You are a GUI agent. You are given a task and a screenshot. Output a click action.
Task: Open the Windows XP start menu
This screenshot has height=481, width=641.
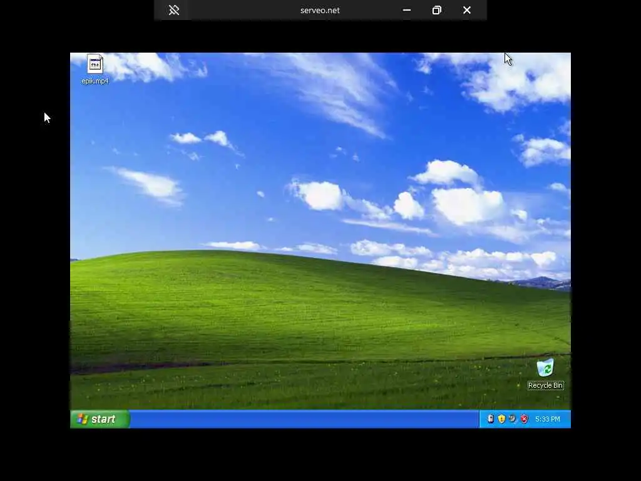tap(100, 419)
